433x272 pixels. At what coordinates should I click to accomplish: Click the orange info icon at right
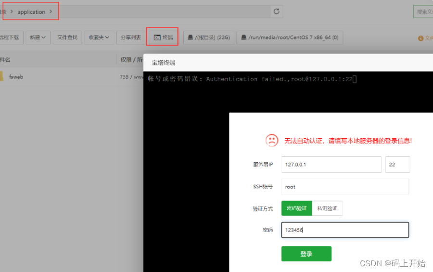tap(420, 38)
